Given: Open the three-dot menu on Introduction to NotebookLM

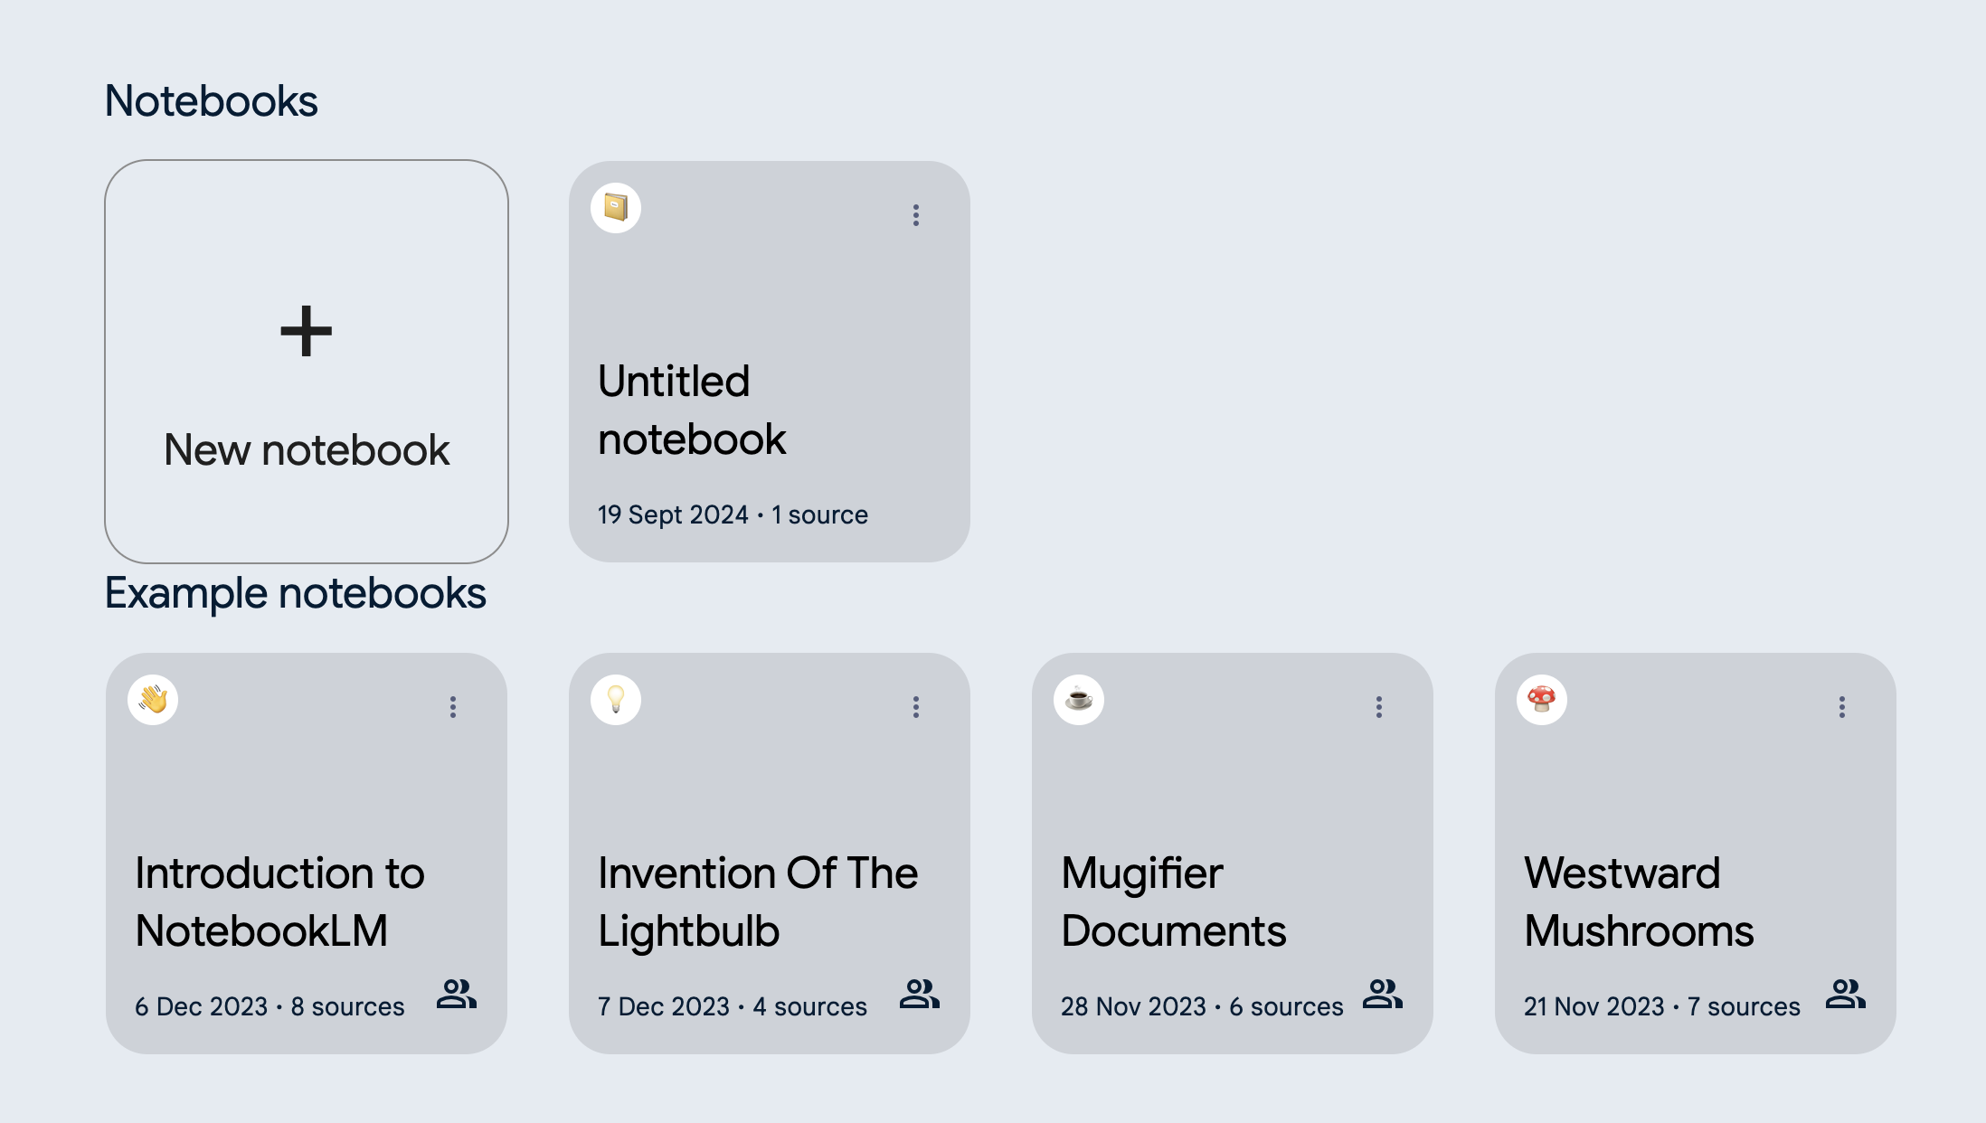Looking at the screenshot, I should pos(453,707).
